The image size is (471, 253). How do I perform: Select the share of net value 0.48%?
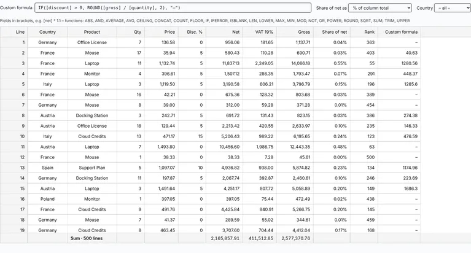[332, 147]
